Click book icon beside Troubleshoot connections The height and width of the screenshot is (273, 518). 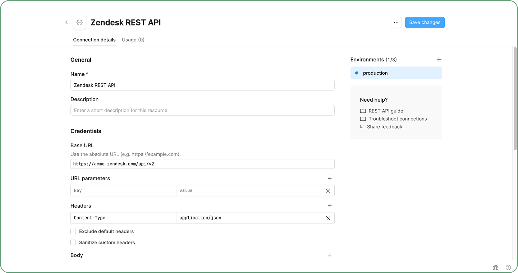click(x=363, y=119)
